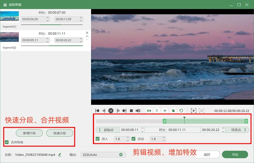Move Segment[2] up with the chevron arrow
The image size is (254, 163).
tap(87, 36)
